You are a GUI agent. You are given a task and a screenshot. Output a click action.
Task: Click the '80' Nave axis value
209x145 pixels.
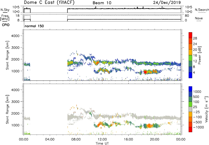[187, 16]
